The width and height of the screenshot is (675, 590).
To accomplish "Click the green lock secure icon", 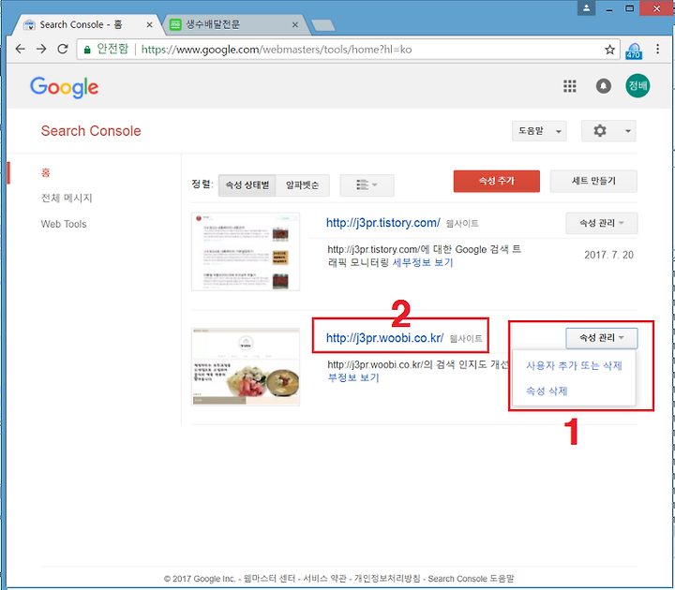I will tap(87, 50).
